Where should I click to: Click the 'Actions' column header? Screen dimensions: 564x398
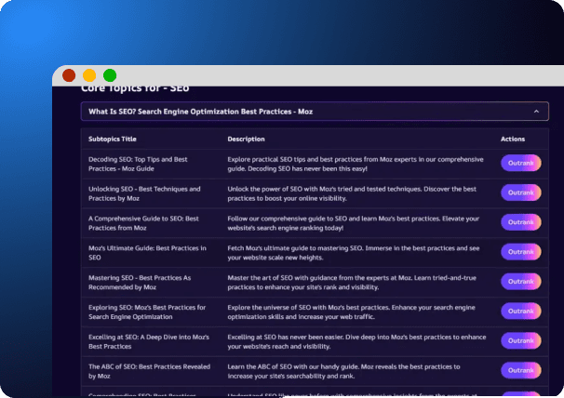click(x=513, y=139)
